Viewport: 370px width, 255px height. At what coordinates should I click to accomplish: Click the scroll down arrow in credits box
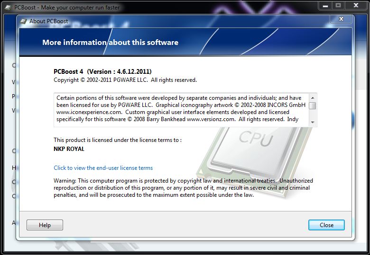tap(313, 123)
